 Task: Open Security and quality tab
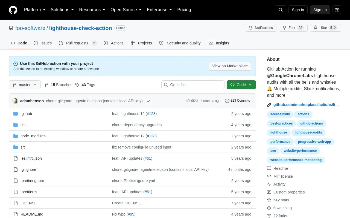click(x=180, y=43)
